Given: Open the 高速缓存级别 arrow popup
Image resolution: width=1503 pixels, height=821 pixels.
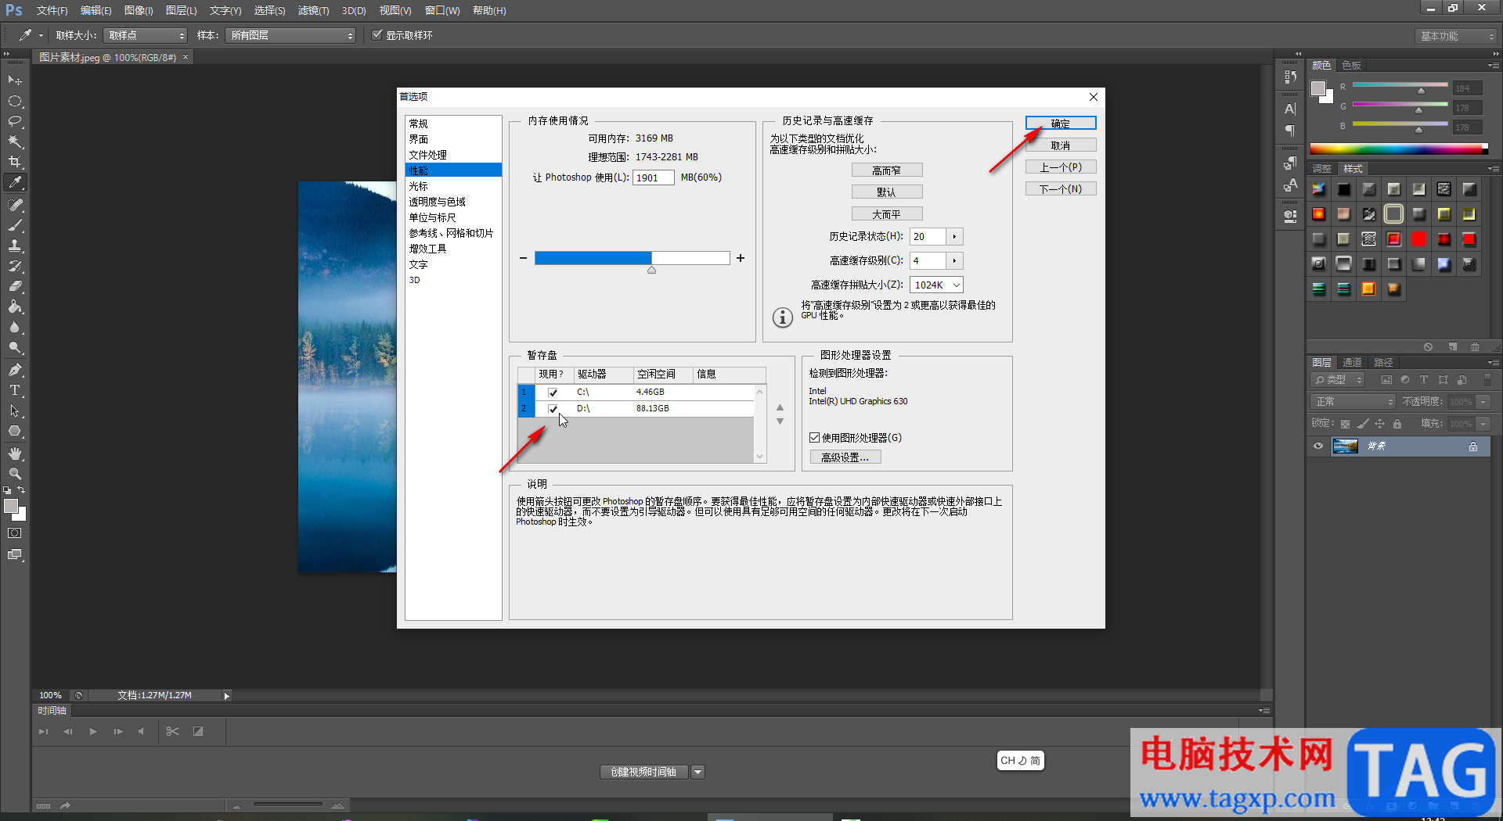Looking at the screenshot, I should (954, 260).
